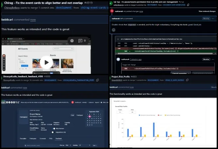Click the sparkle reaction icon on video overlay
This screenshot has height=149, width=218.
(72, 41)
